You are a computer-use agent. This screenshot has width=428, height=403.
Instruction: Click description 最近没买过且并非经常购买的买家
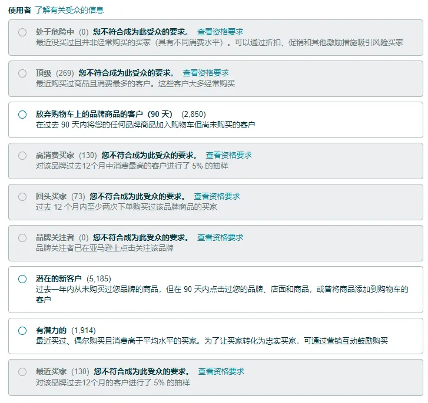click(220, 42)
